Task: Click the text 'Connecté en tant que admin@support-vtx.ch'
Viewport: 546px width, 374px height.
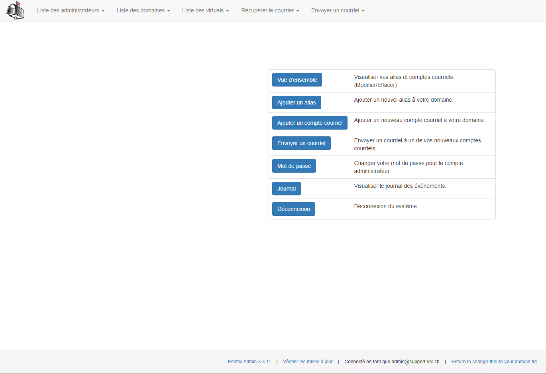Action: (x=392, y=362)
